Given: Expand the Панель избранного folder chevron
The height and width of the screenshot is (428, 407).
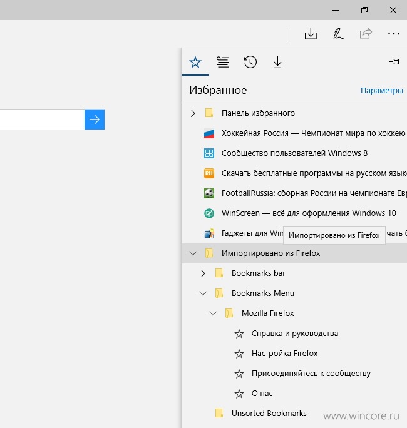Looking at the screenshot, I should point(193,113).
